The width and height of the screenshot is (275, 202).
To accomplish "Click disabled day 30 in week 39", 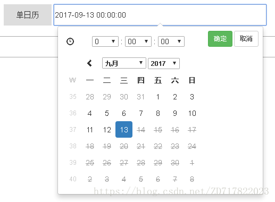I will [175, 163].
